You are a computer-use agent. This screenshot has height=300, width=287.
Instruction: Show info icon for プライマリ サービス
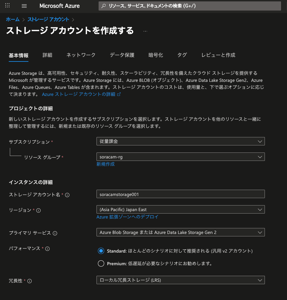tap(55, 233)
